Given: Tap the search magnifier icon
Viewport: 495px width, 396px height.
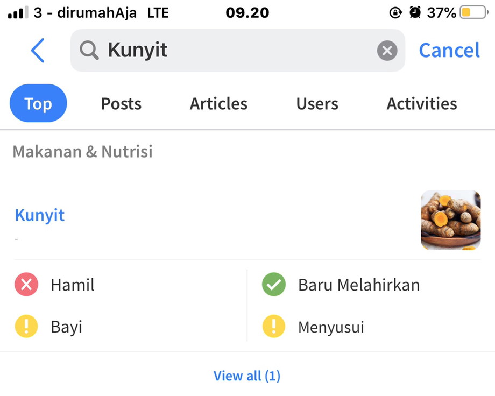Looking at the screenshot, I should tap(89, 51).
